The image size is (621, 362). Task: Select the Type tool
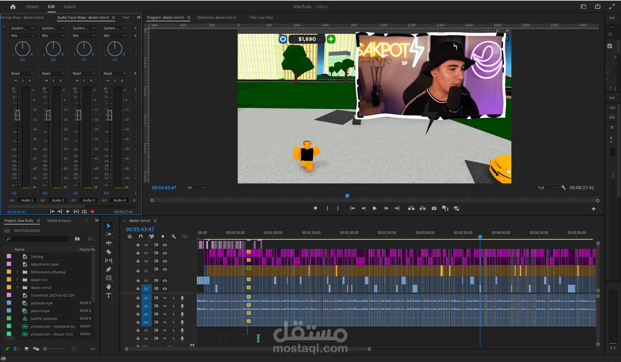109,295
